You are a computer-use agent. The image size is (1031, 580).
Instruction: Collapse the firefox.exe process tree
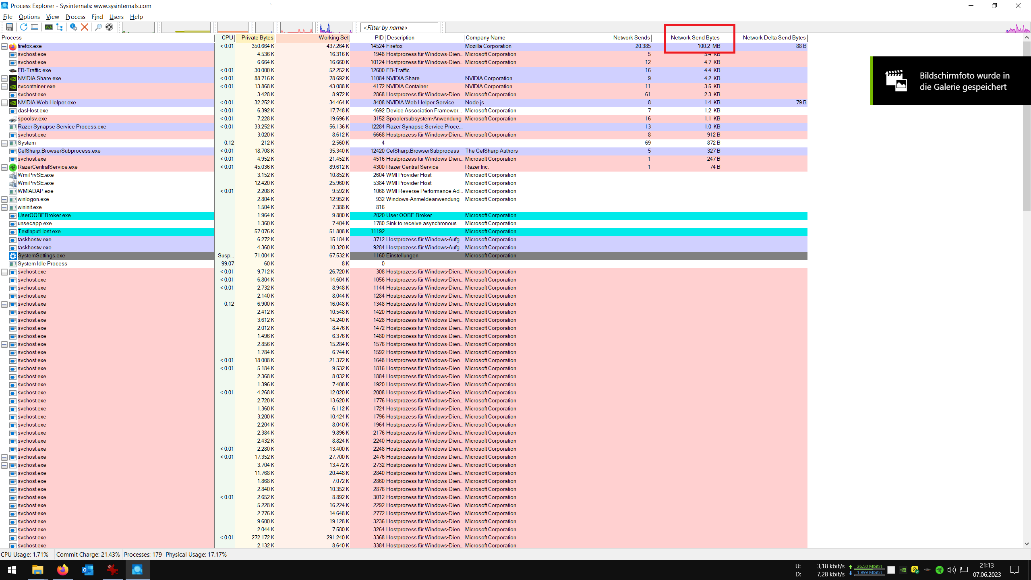coord(4,46)
